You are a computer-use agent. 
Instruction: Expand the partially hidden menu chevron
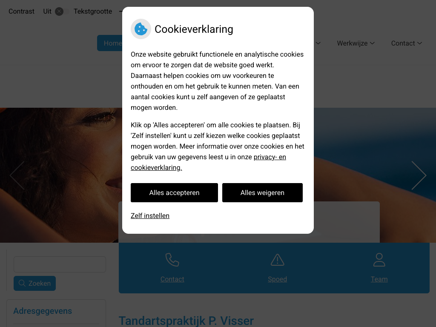[318, 43]
